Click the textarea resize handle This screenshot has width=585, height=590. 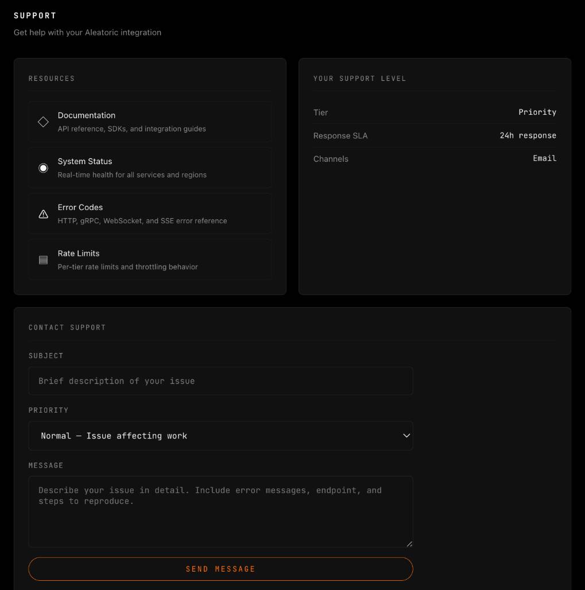tap(410, 542)
